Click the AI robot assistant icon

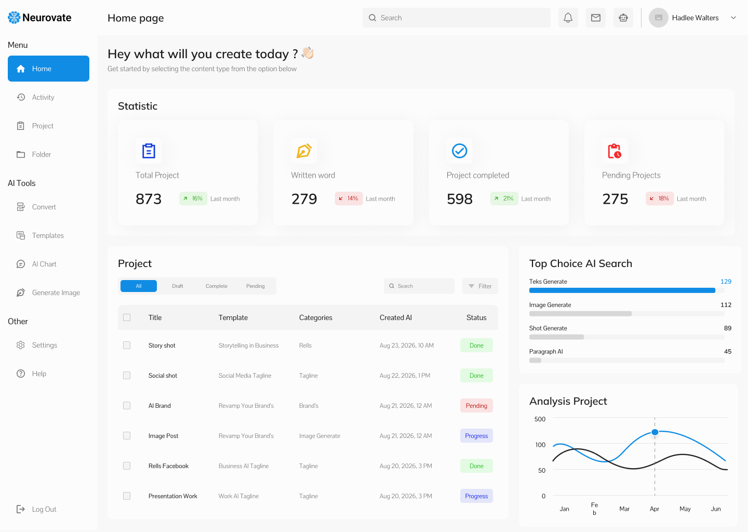[x=623, y=18]
